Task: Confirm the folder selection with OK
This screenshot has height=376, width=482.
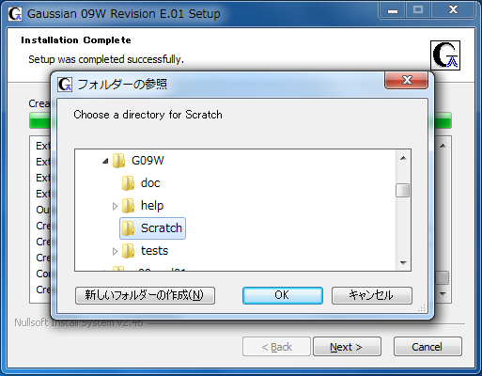Action: click(x=283, y=295)
